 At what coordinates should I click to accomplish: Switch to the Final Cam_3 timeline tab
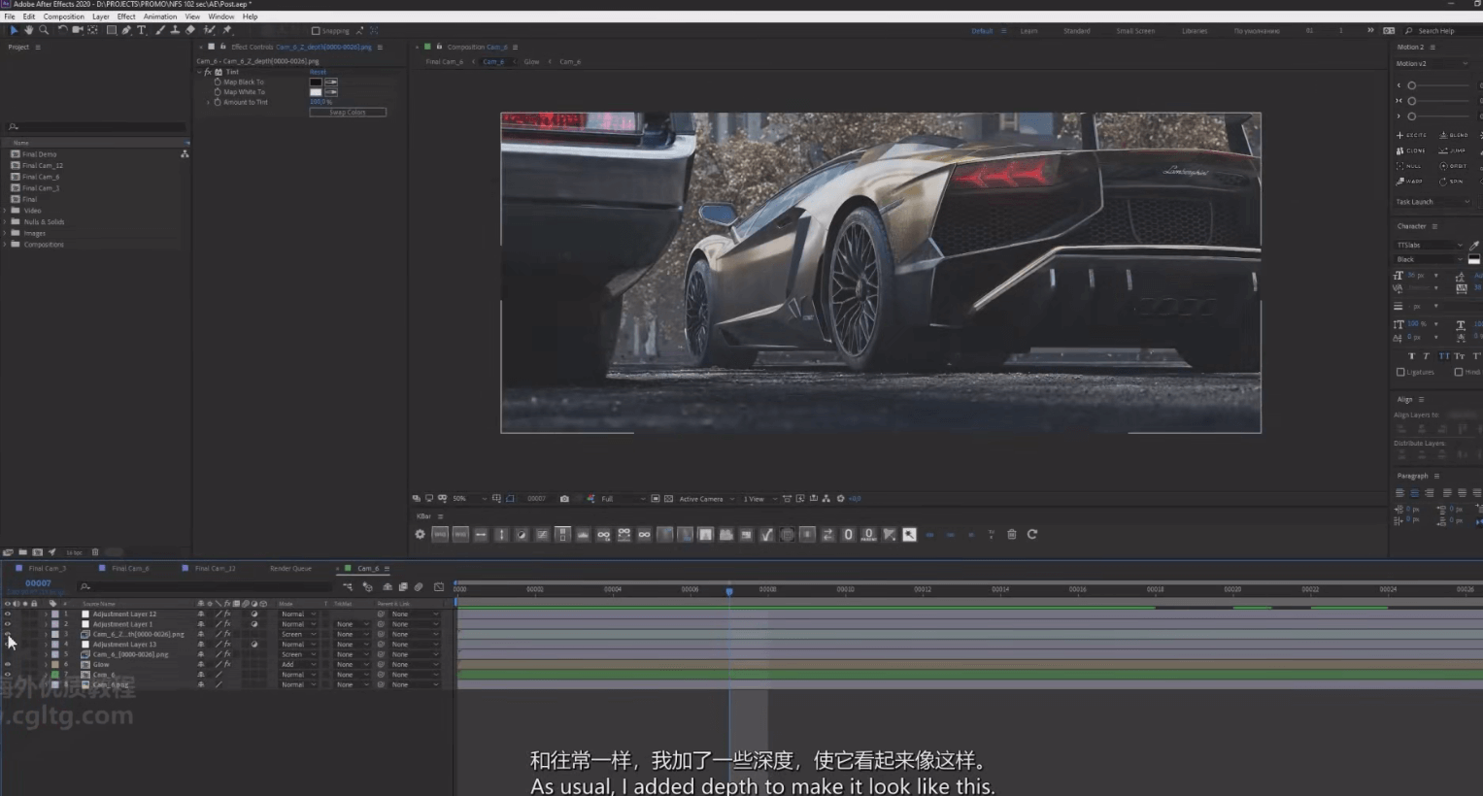[47, 569]
